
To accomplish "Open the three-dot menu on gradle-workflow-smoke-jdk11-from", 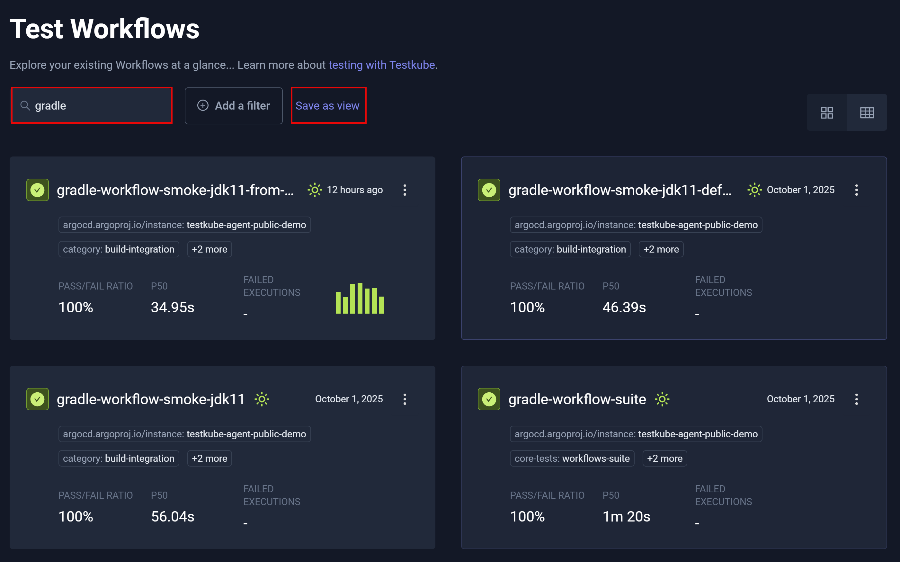I will (405, 190).
